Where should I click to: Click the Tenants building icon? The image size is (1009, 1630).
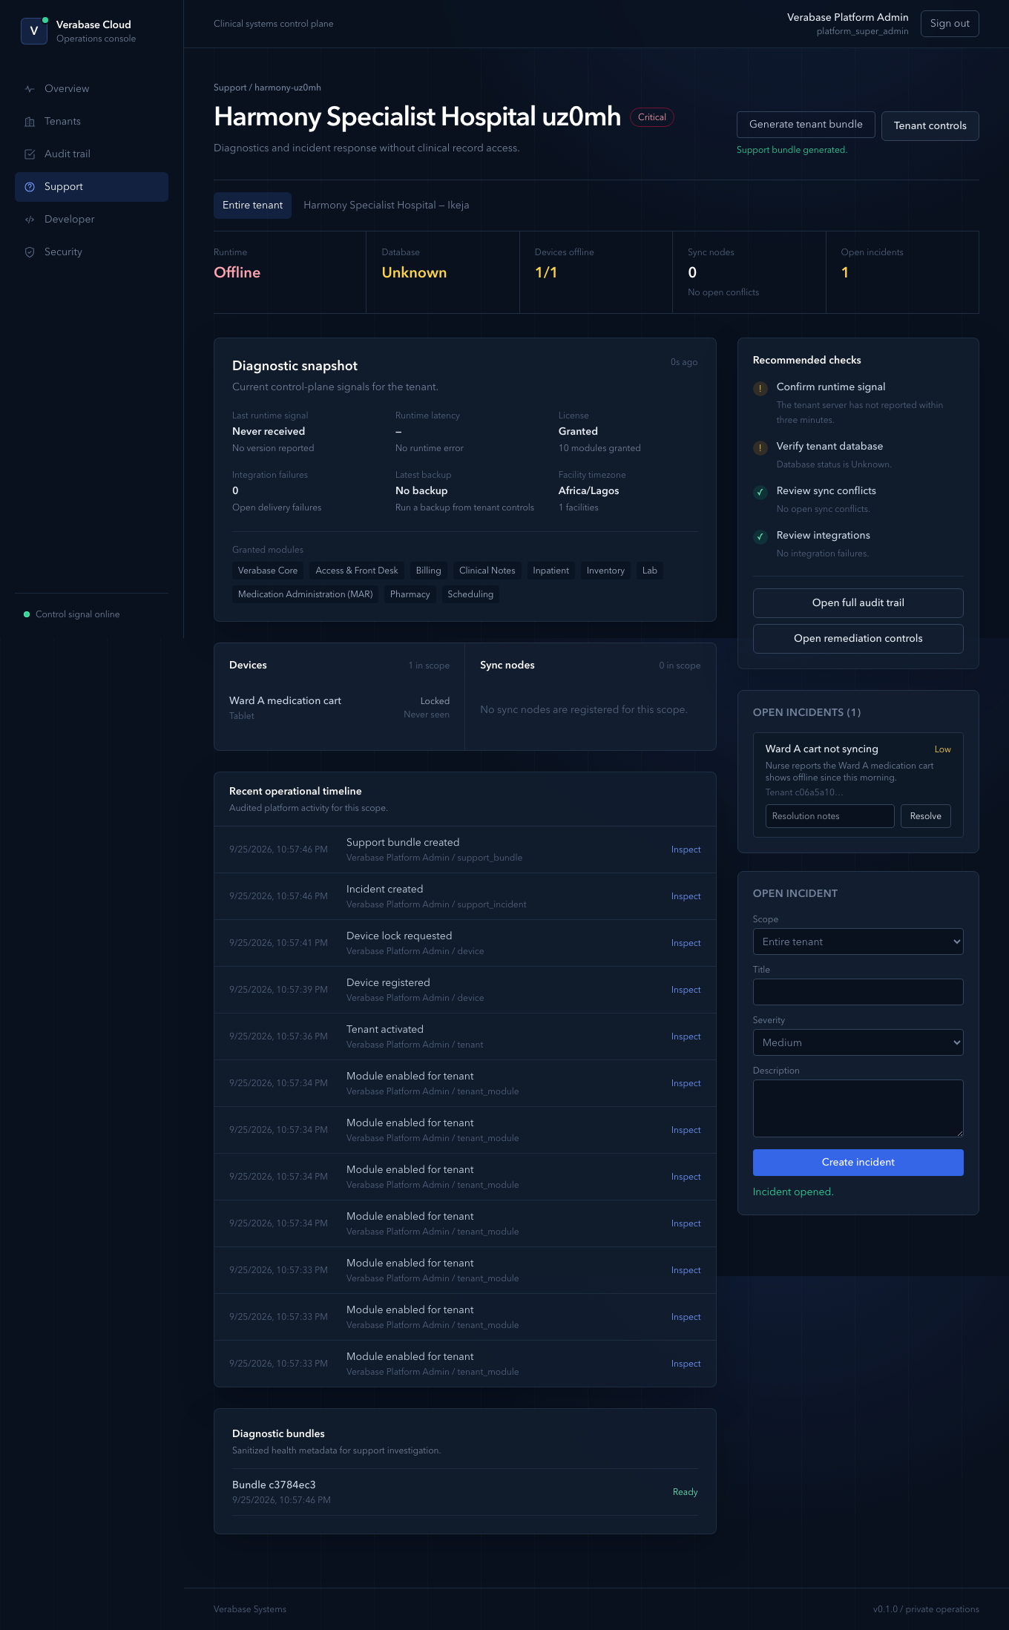pos(30,122)
